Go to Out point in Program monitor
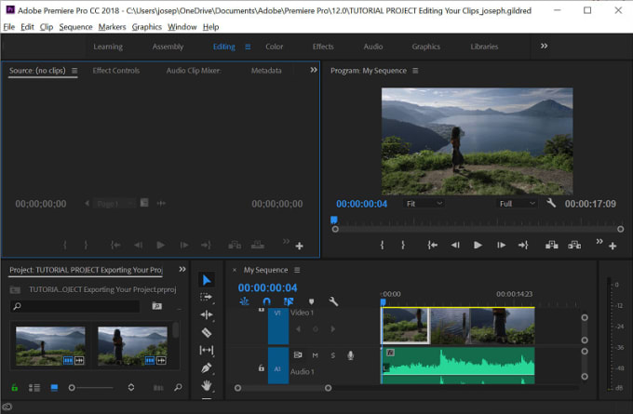Viewport: 633px width, 414px height. click(523, 245)
